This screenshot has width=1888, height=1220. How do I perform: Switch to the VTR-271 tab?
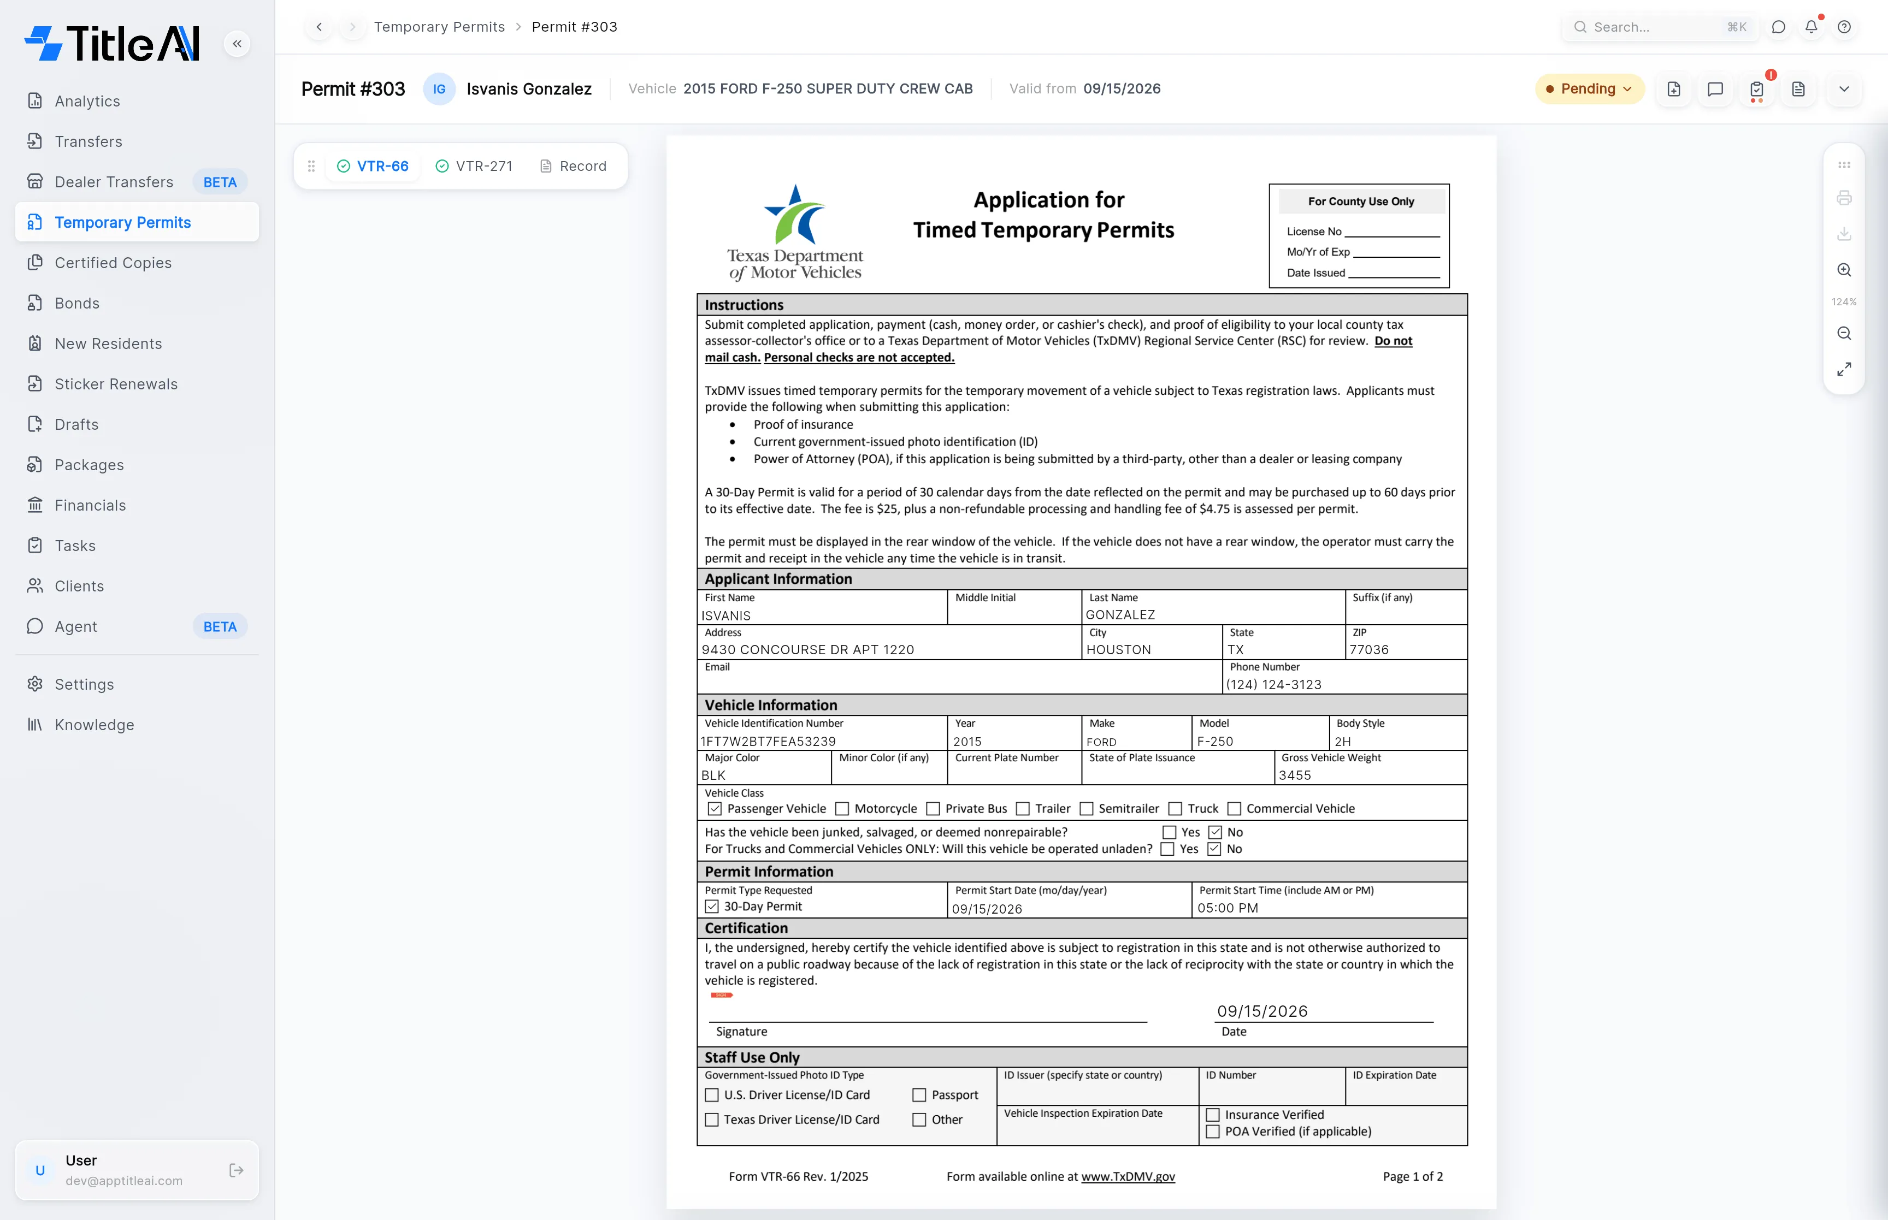coord(474,167)
